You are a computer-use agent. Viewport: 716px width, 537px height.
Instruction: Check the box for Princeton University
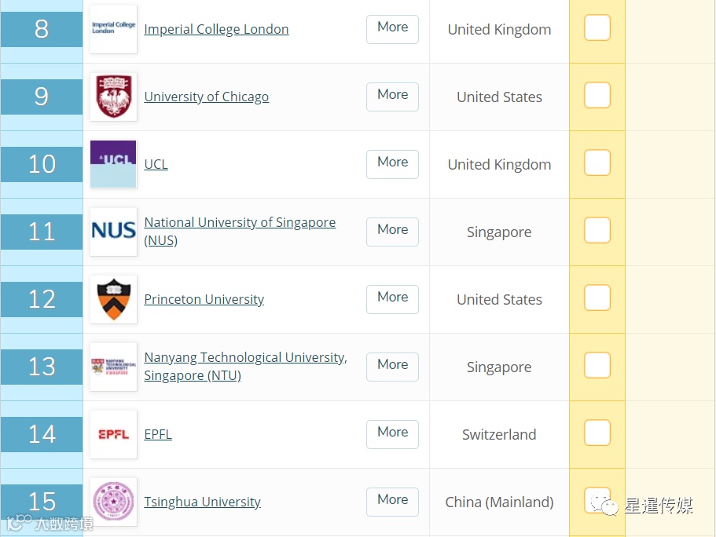pos(597,298)
